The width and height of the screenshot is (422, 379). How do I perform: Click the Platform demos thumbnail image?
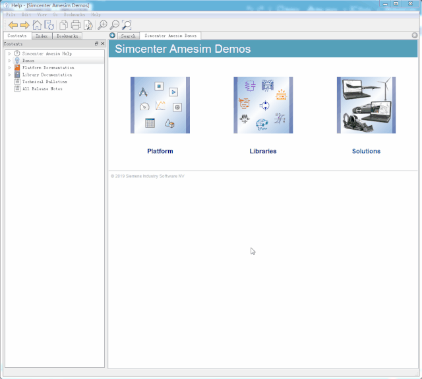(160, 105)
